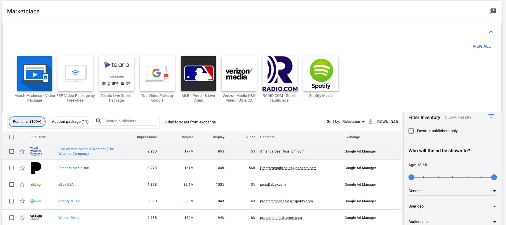This screenshot has height=225, width=506.
Task: Open Pandora Media, Inc. link
Action: [x=74, y=168]
